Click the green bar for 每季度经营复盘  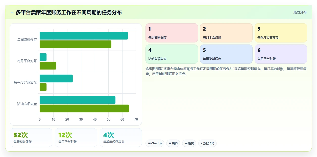pos(43,87)
